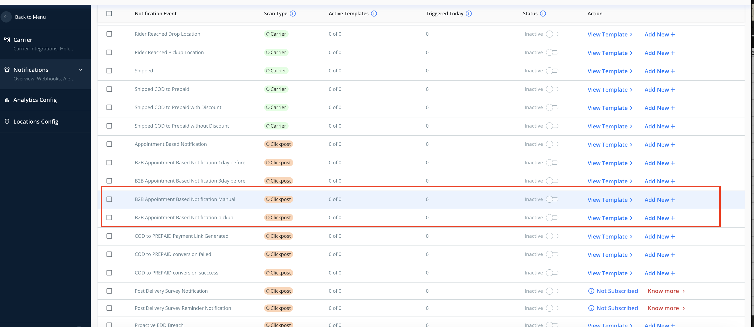Screen dimensions: 754x327
Task: Click info icon next to Scan Type
Action: (293, 13)
